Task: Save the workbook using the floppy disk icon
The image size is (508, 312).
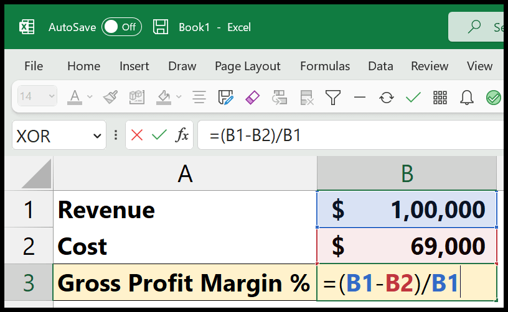Action: click(x=161, y=27)
